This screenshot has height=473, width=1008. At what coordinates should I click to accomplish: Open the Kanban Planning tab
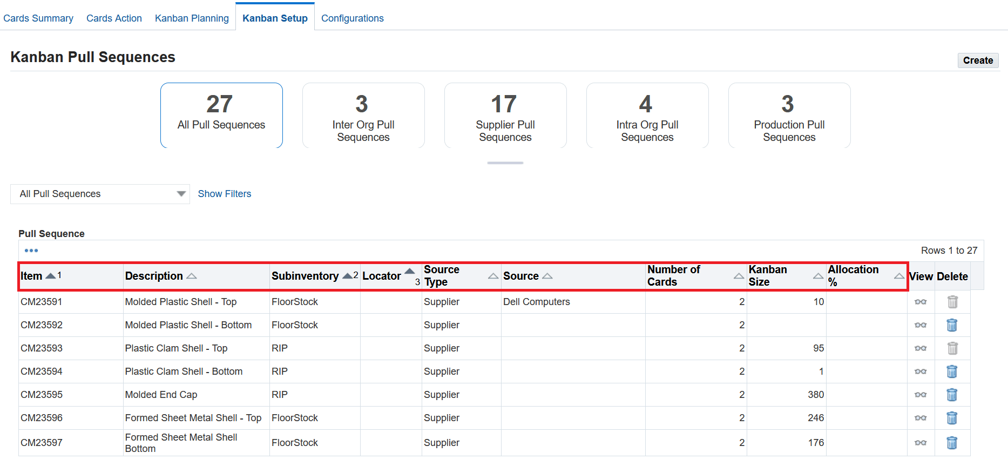click(x=192, y=18)
